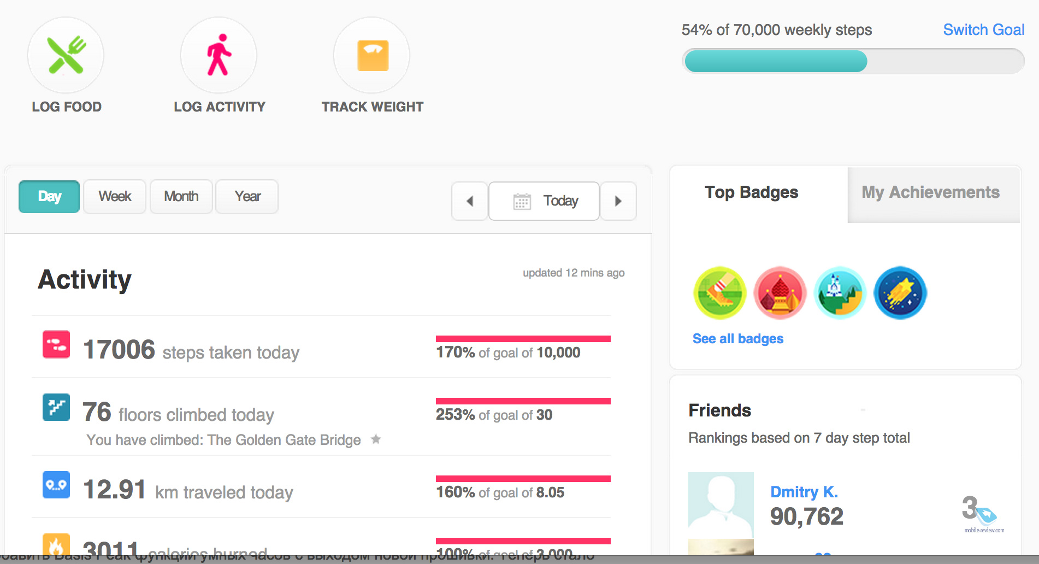
Task: Open the See all badges link
Action: pyautogui.click(x=738, y=339)
